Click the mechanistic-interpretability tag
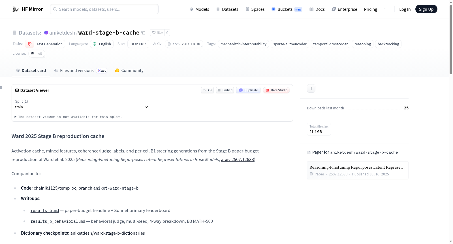 click(x=243, y=44)
